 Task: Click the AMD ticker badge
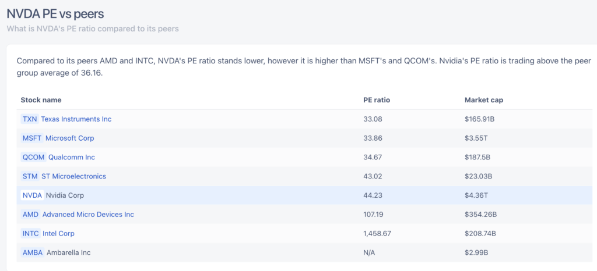pos(30,215)
